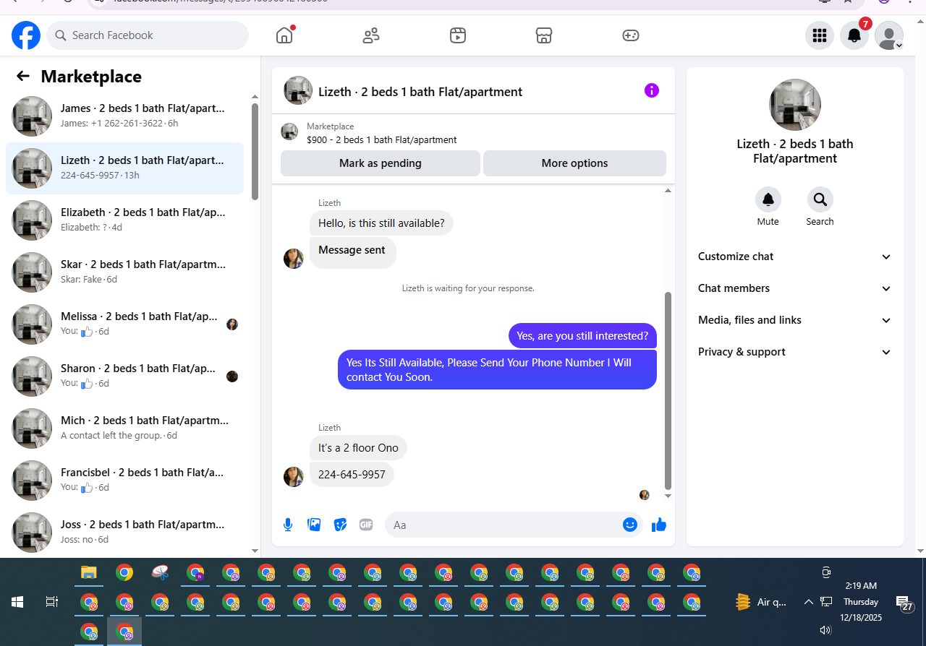Screen dimensions: 926x646
Task: Open File Explorer on taskbar
Action: pos(89,573)
